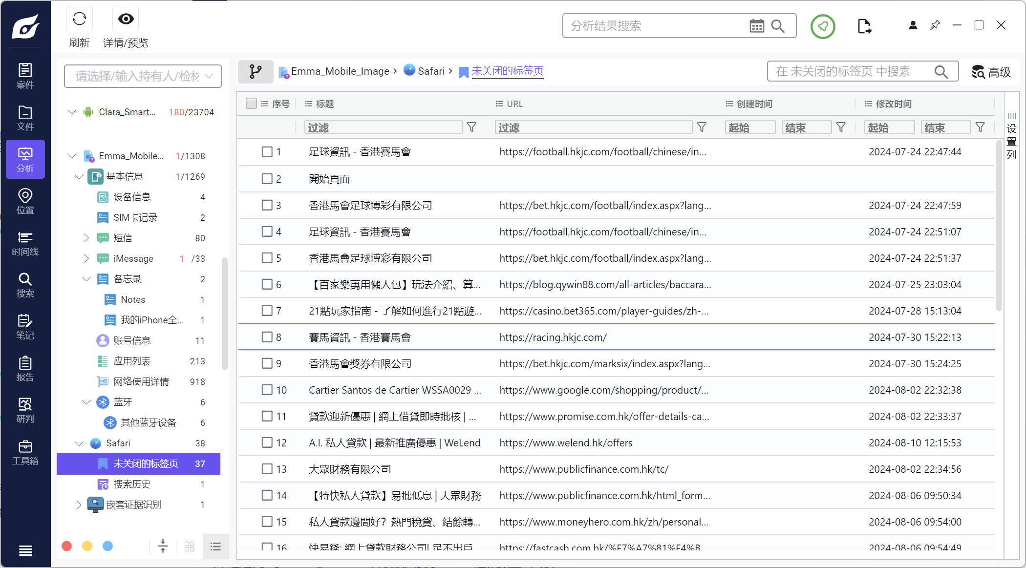
Task: Click the 标题 filter funnel icon
Action: (471, 127)
